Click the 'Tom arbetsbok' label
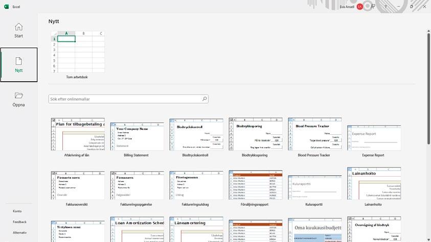This screenshot has width=431, height=242. point(77,77)
